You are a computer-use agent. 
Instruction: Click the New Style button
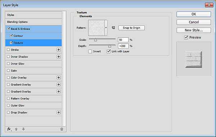click(194, 30)
